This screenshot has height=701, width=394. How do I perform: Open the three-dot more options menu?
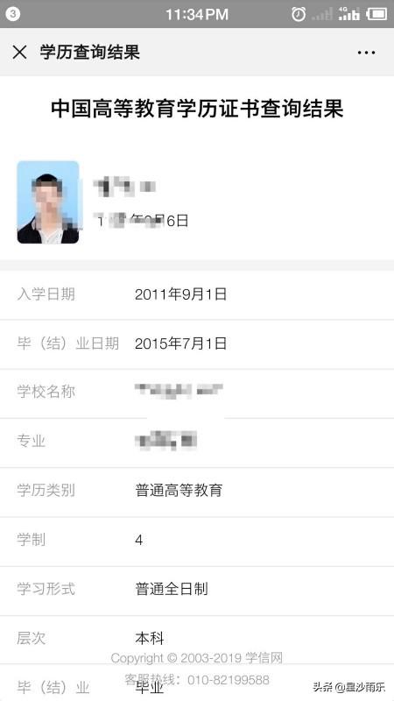click(366, 53)
